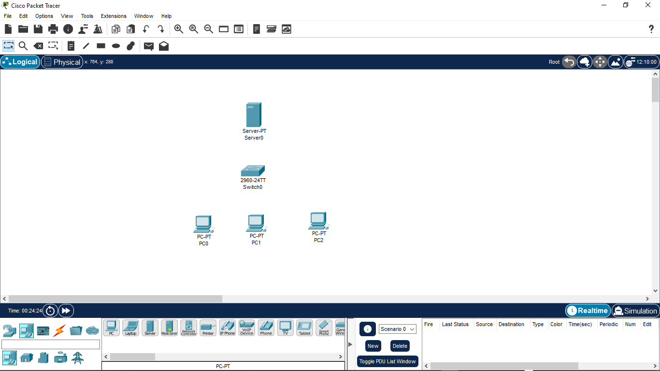660x371 pixels.
Task: Zoom out of the workspace
Action: pos(209,29)
